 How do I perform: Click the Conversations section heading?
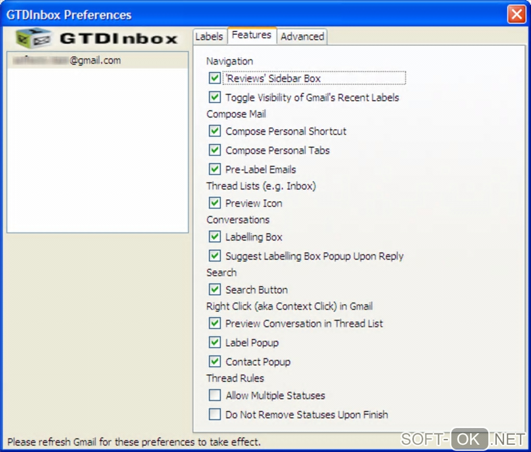(x=238, y=220)
